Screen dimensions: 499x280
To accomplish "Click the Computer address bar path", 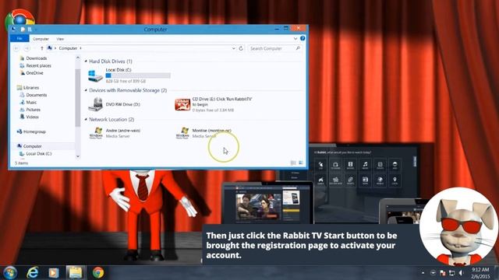I will click(x=68, y=48).
